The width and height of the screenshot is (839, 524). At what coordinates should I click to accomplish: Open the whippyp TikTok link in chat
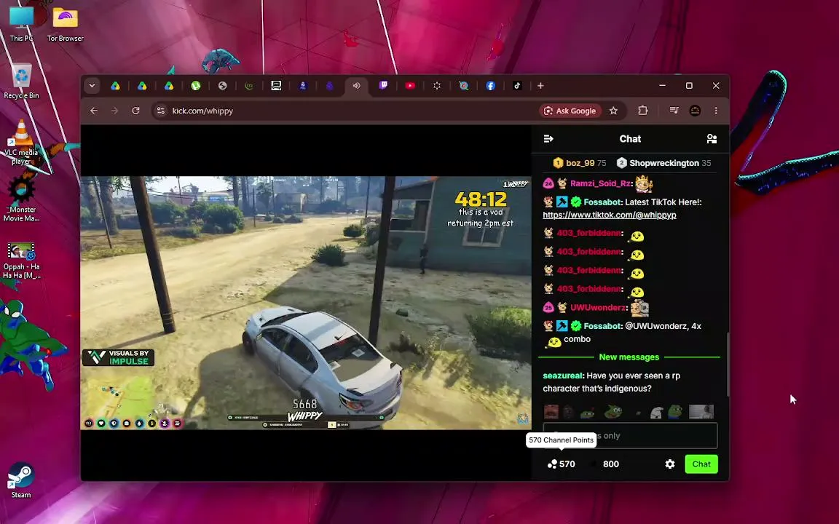[610, 215]
